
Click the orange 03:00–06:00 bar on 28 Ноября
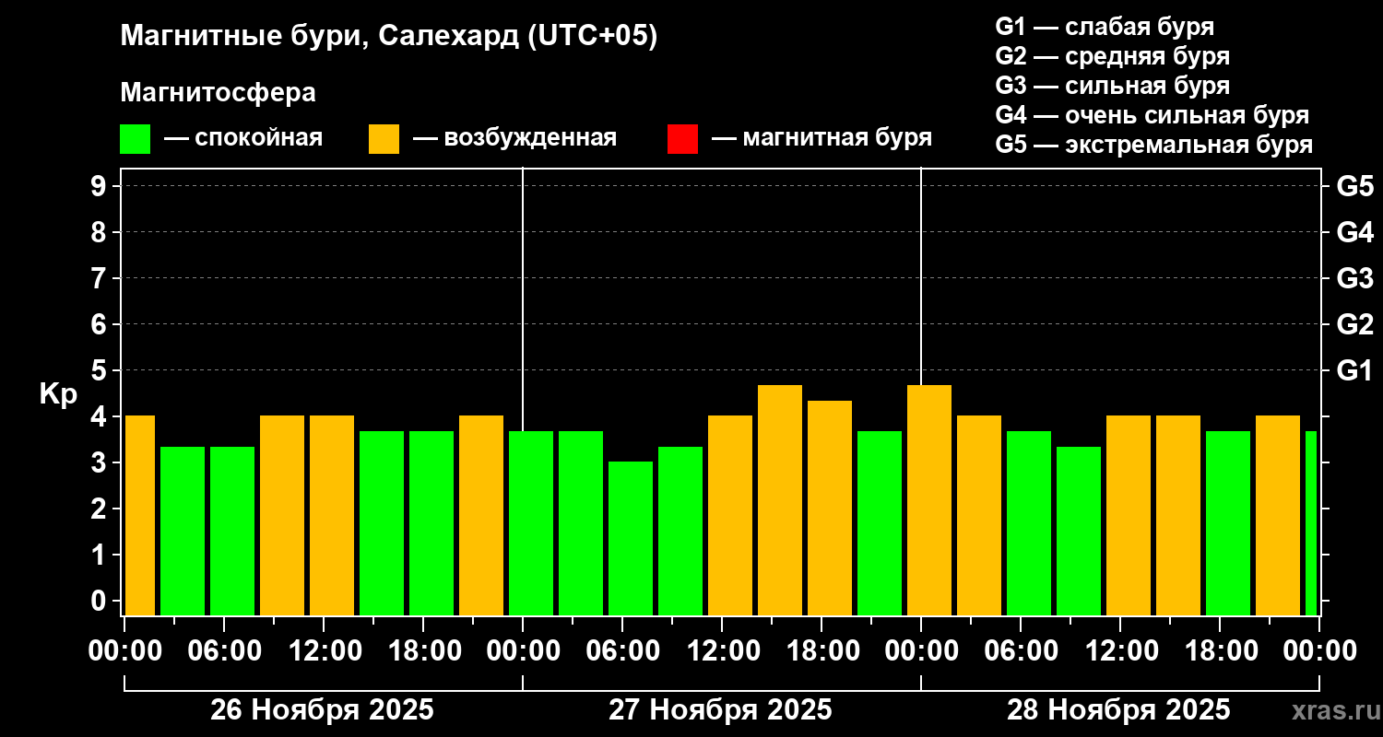click(979, 515)
